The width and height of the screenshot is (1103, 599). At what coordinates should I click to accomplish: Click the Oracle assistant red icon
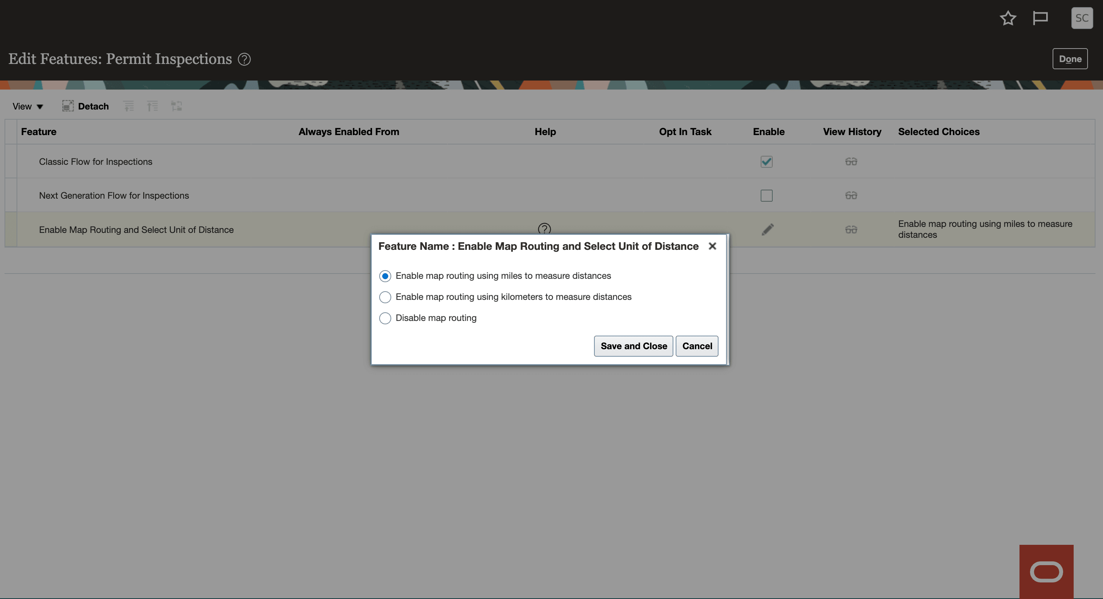pyautogui.click(x=1046, y=572)
